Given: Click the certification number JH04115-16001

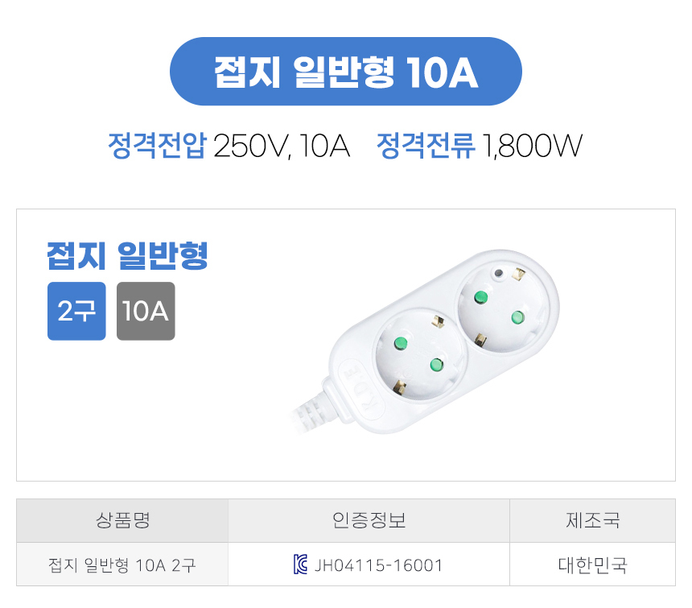Looking at the screenshot, I should [x=378, y=565].
